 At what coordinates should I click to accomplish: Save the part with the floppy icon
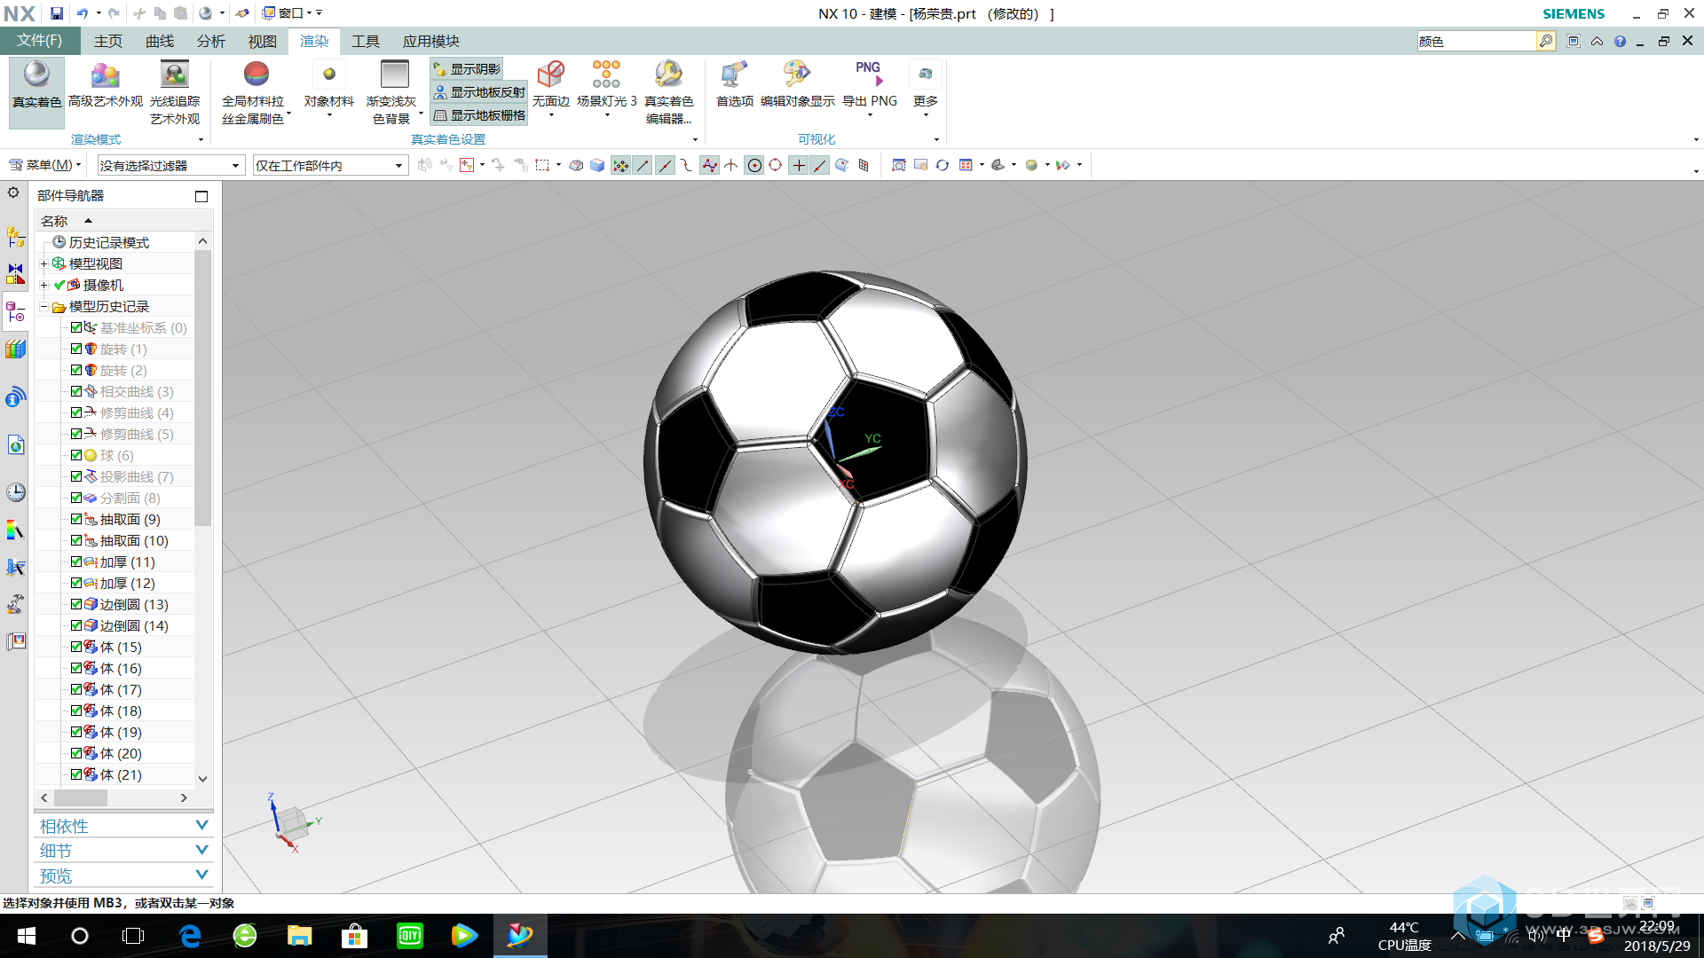[x=56, y=13]
